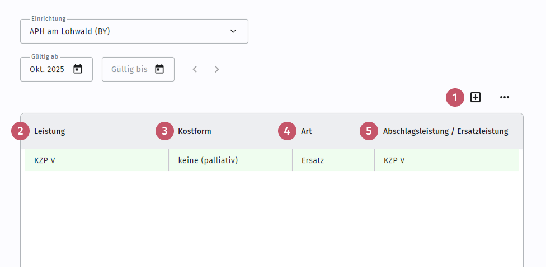Select the Ersatz cell in the row

pyautogui.click(x=333, y=161)
